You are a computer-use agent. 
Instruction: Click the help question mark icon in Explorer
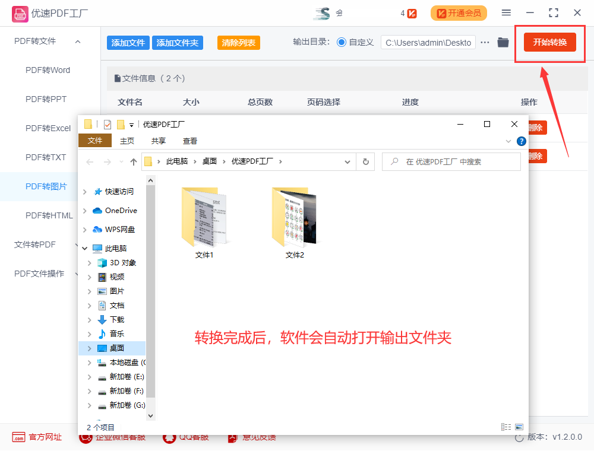pos(522,141)
